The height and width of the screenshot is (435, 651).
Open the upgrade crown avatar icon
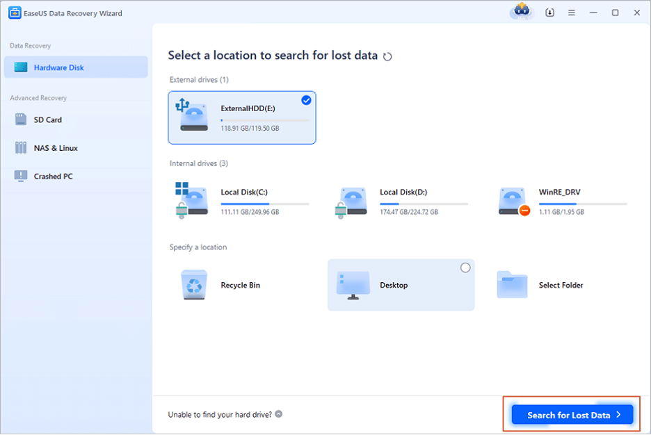(x=522, y=11)
